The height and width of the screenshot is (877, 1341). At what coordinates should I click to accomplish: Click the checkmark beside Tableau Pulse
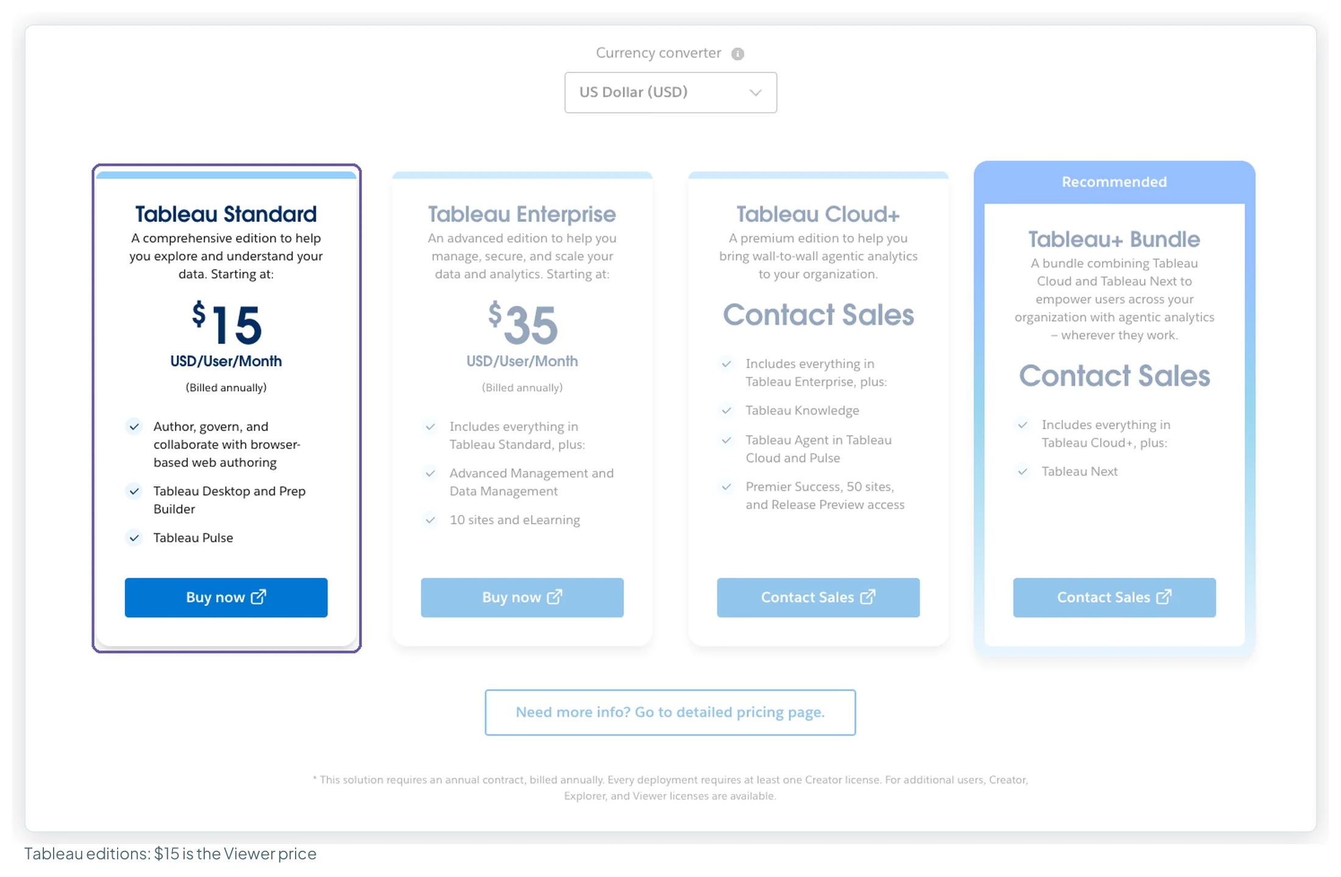tap(134, 538)
